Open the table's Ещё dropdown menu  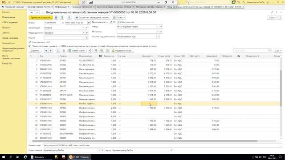[x=278, y=51]
